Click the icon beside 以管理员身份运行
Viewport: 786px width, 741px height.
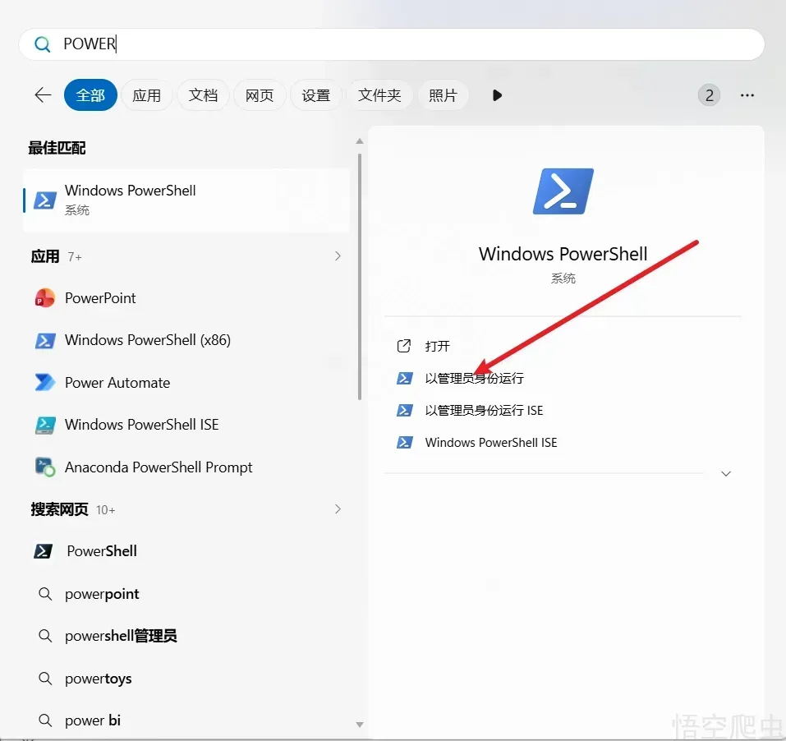[x=405, y=378]
